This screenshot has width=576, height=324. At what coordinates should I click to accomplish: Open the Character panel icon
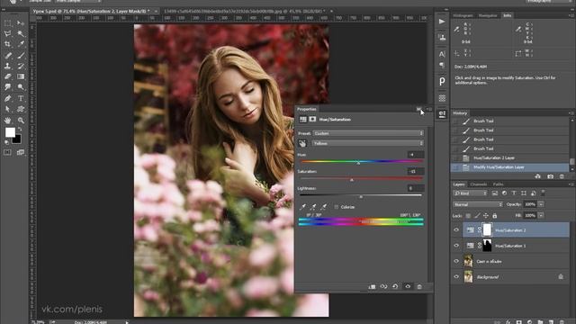click(x=442, y=54)
